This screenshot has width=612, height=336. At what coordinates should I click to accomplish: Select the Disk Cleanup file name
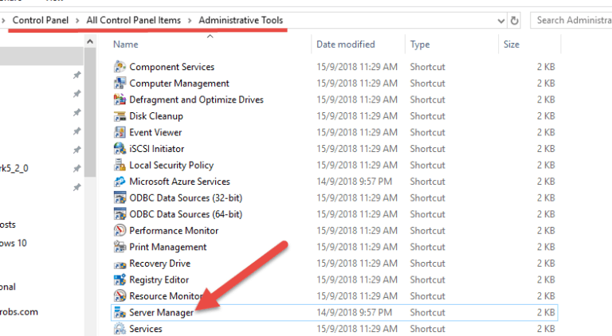pyautogui.click(x=156, y=115)
